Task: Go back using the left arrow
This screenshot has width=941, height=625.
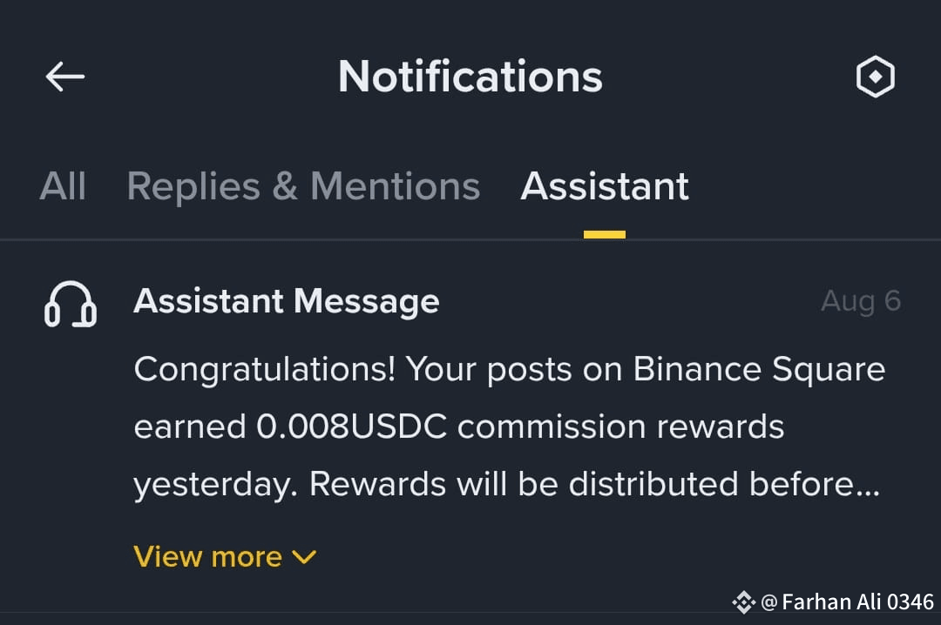Action: pos(64,77)
